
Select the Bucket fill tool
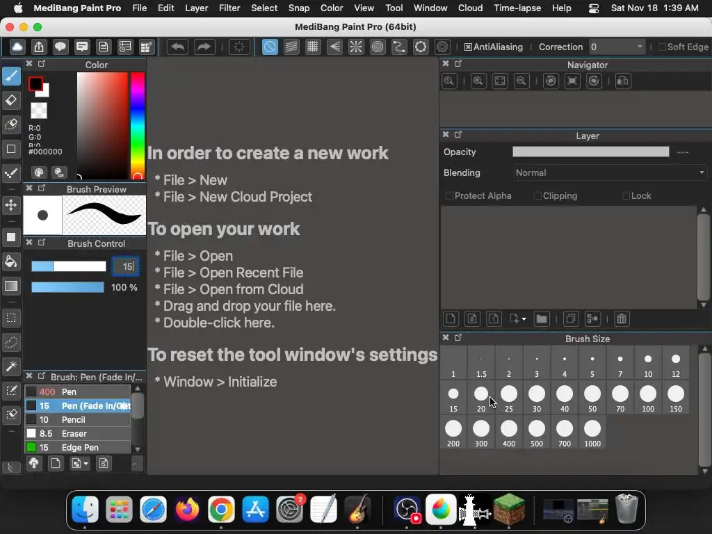pyautogui.click(x=11, y=261)
